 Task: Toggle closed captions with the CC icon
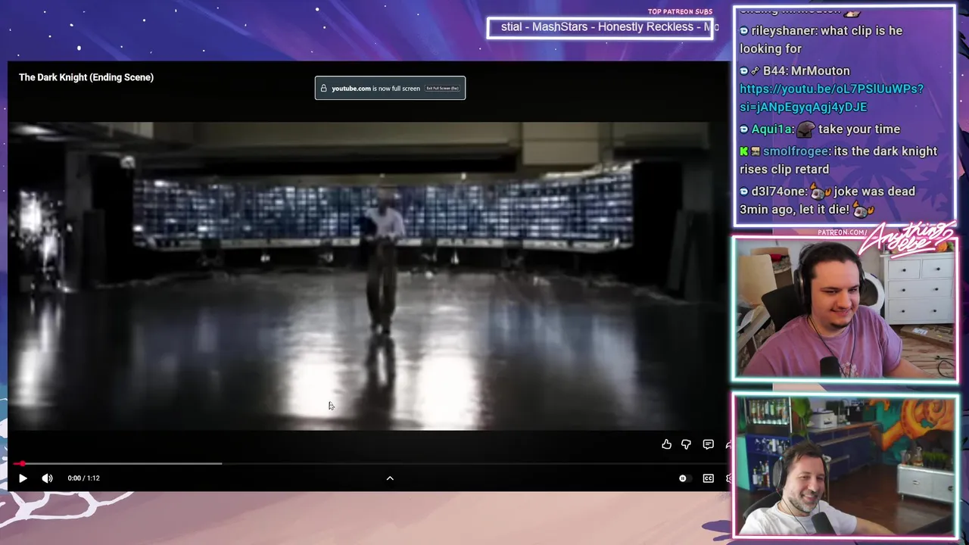[708, 478]
